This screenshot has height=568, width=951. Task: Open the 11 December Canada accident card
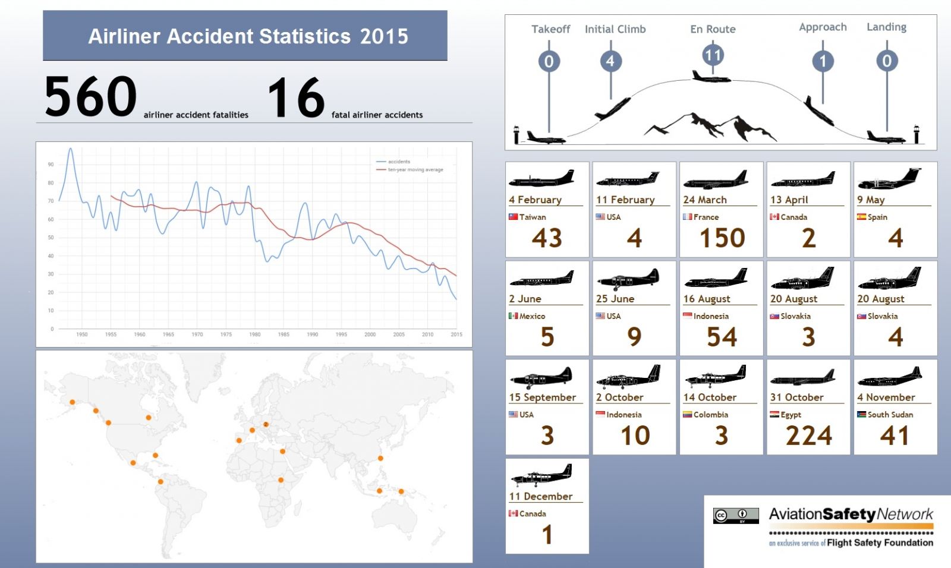pyautogui.click(x=547, y=506)
